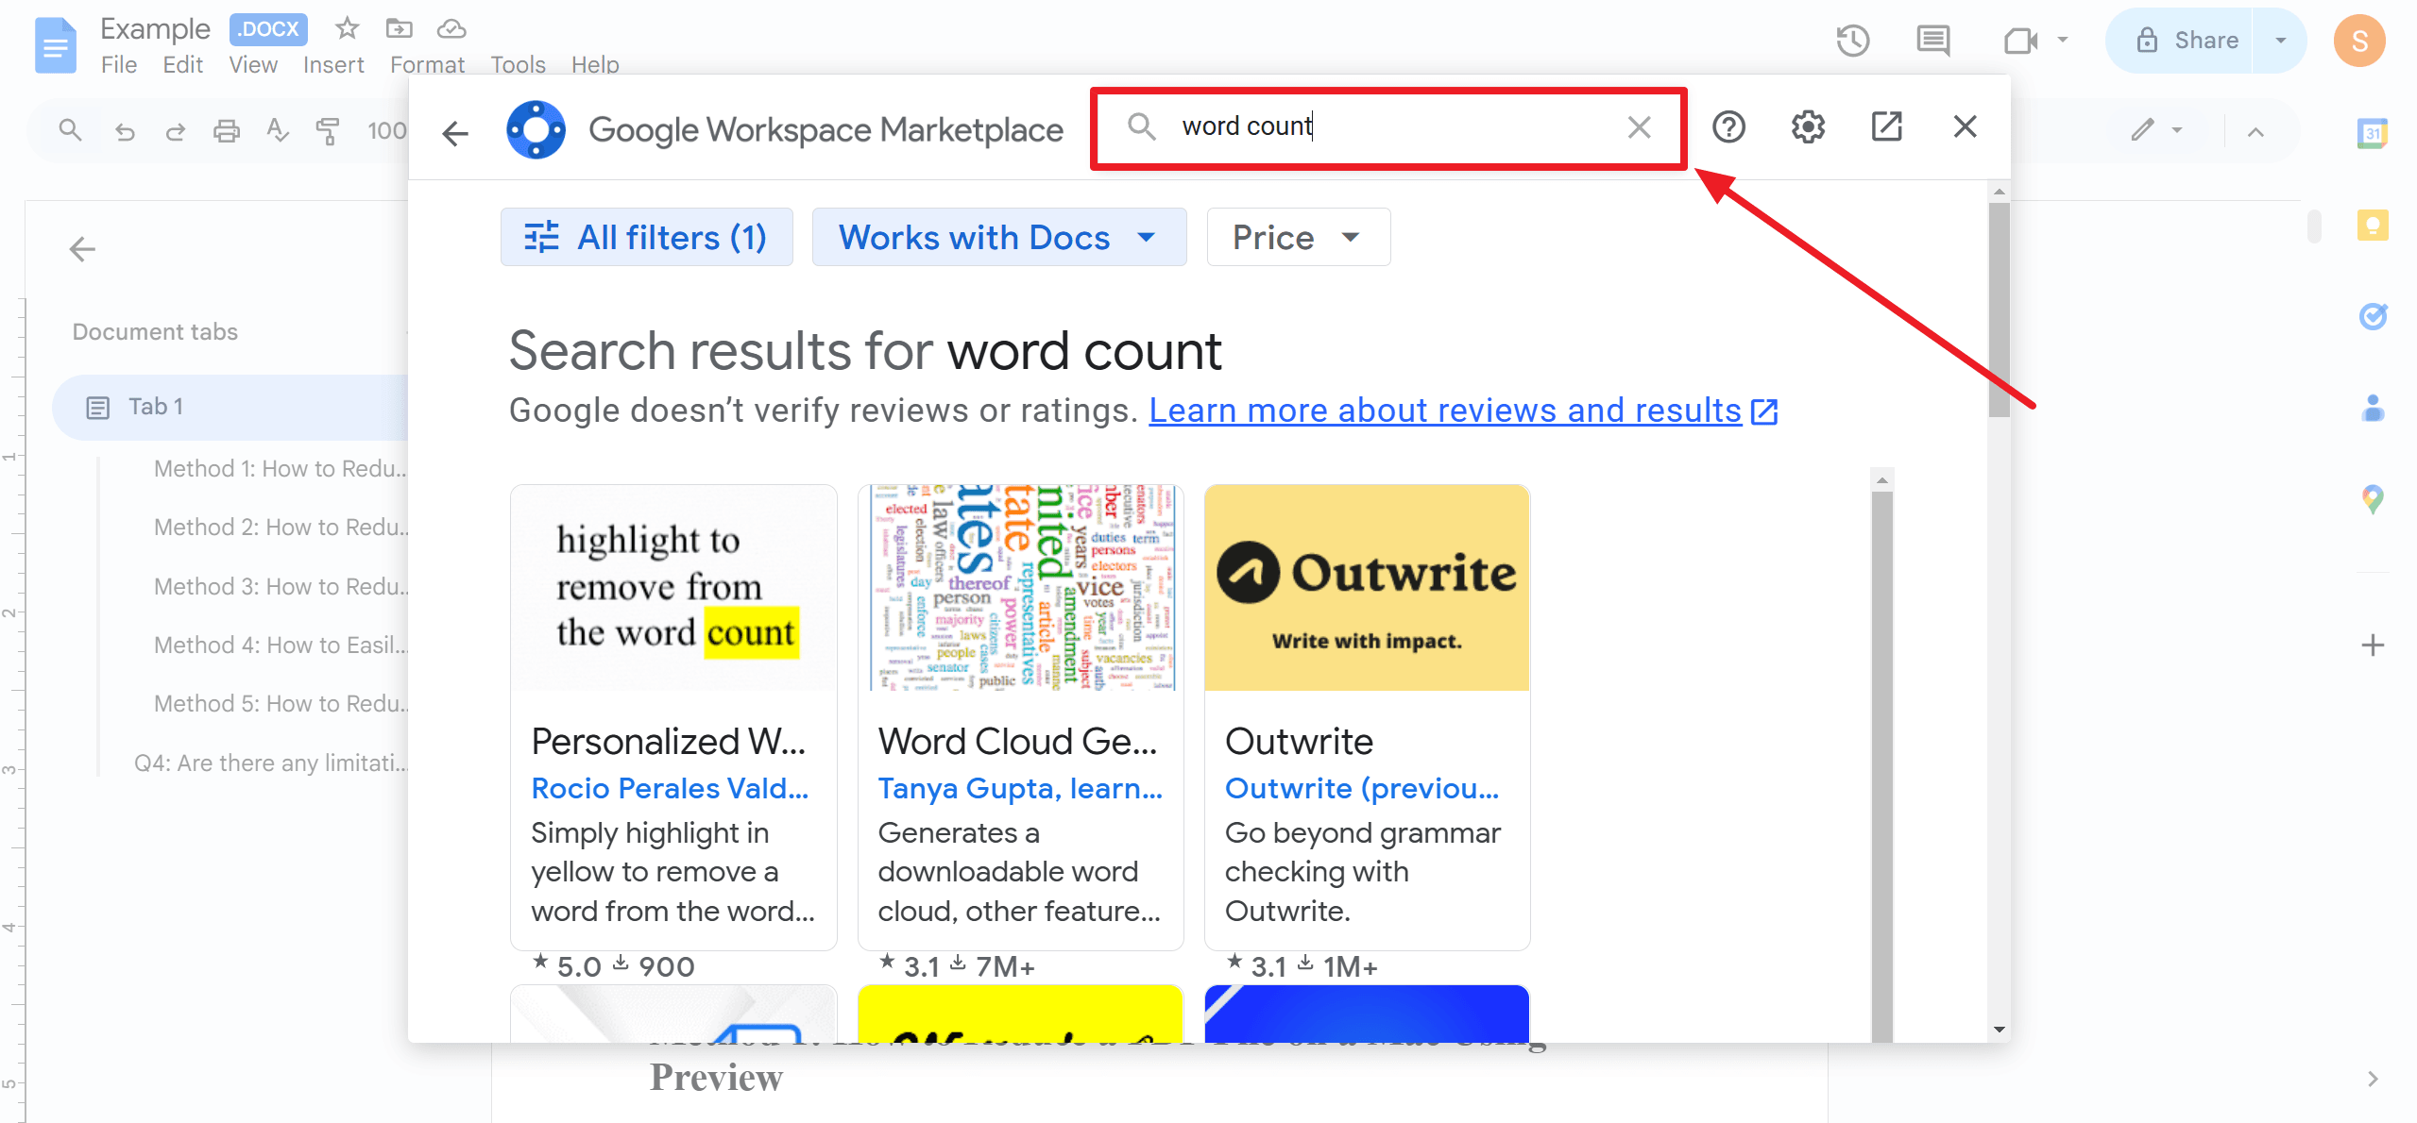This screenshot has height=1123, width=2417.
Task: Star the Example document
Action: click(x=347, y=28)
